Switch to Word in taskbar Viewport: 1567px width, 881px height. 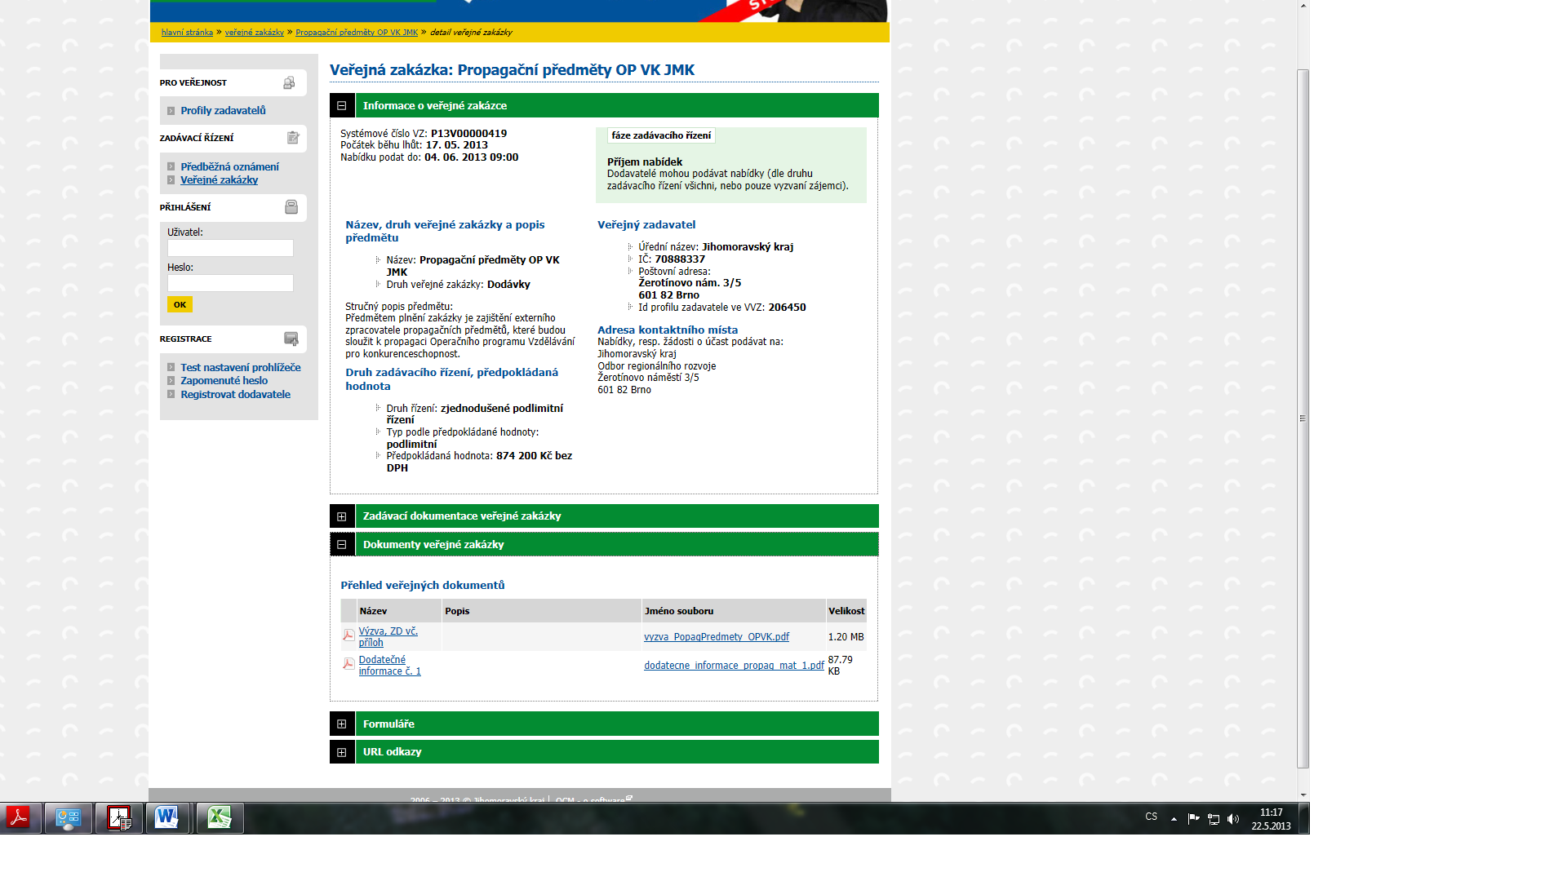(x=167, y=817)
